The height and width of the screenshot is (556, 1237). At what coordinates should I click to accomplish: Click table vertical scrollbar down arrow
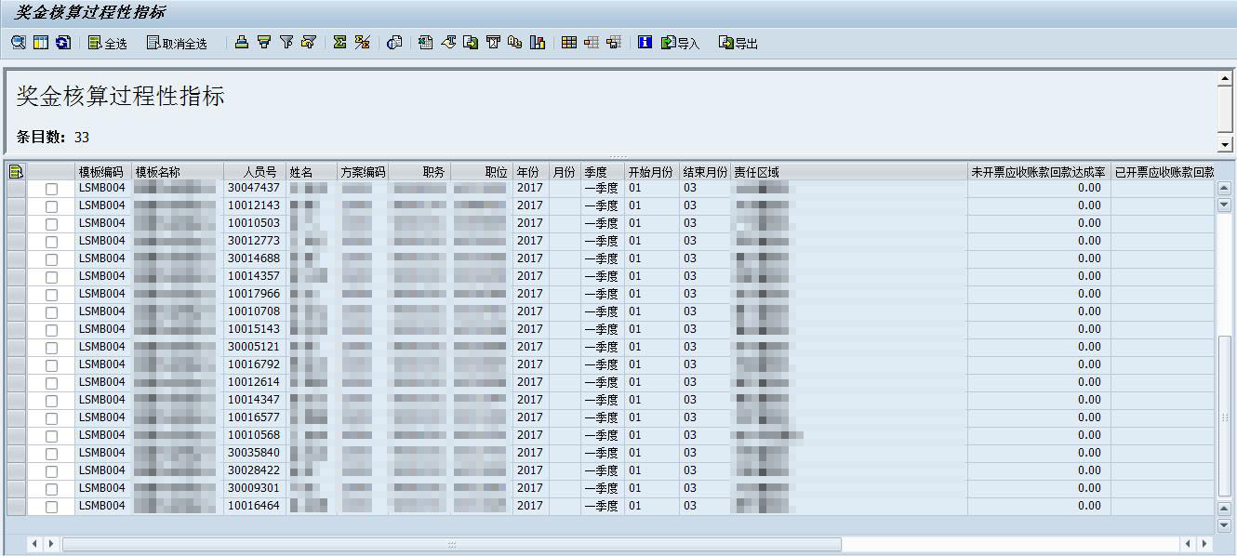(x=1224, y=525)
